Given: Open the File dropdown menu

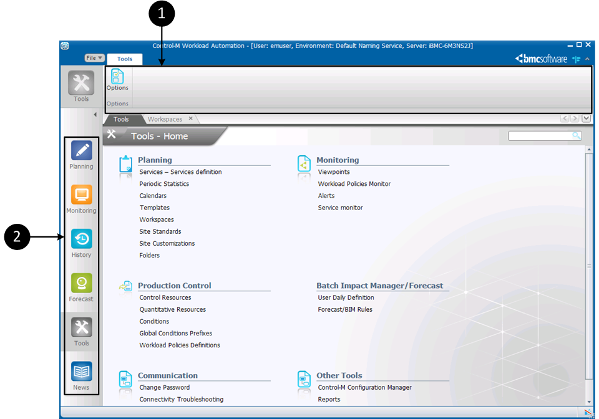Looking at the screenshot, I should click(94, 58).
